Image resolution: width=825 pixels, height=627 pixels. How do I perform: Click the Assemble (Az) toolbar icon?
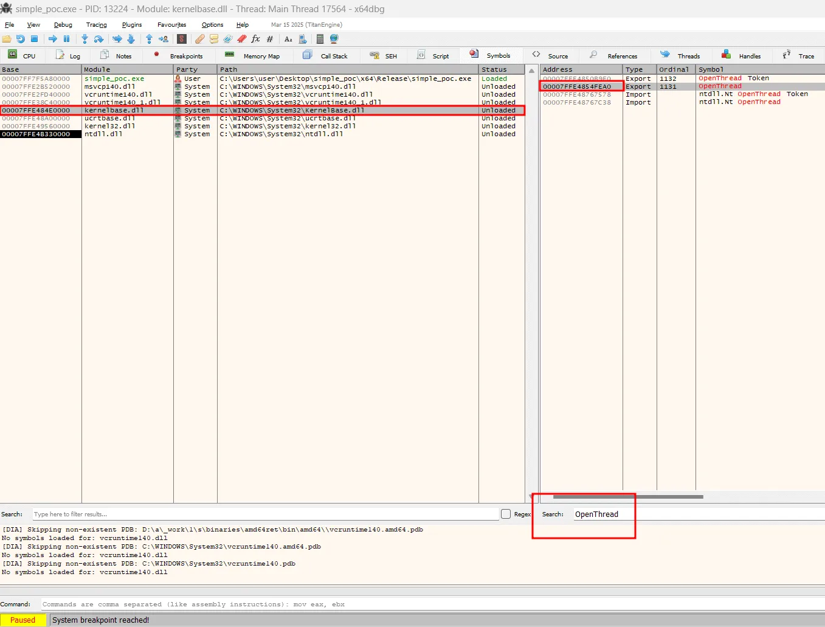[288, 39]
